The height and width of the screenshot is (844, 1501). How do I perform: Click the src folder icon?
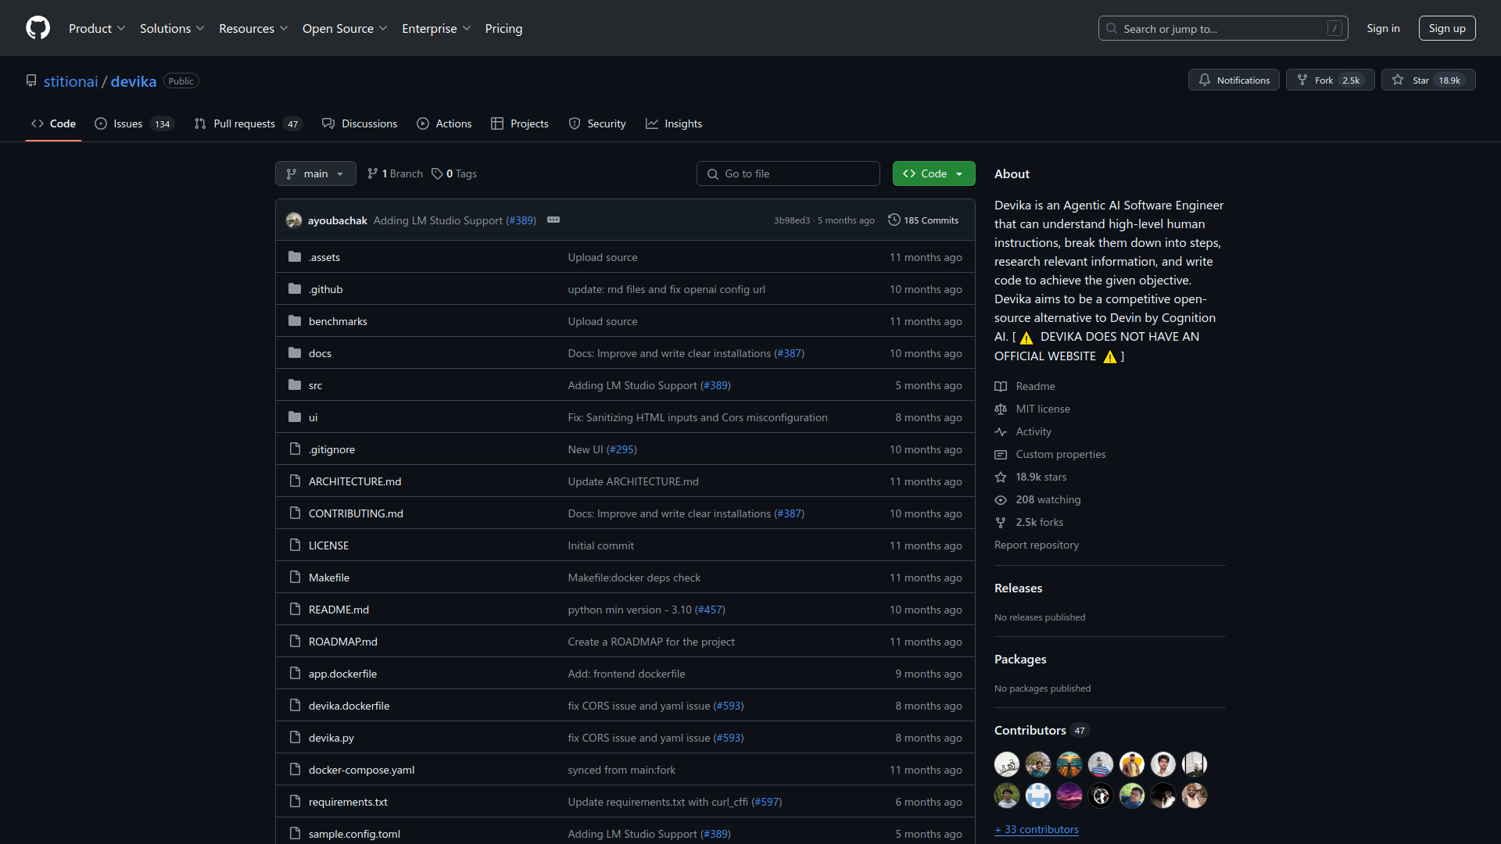[295, 384]
